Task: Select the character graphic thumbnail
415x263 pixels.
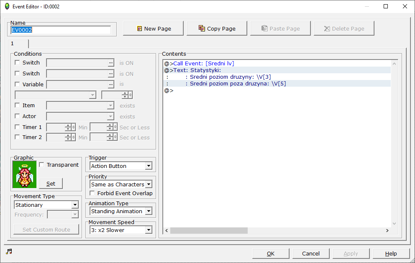Action: (x=24, y=174)
